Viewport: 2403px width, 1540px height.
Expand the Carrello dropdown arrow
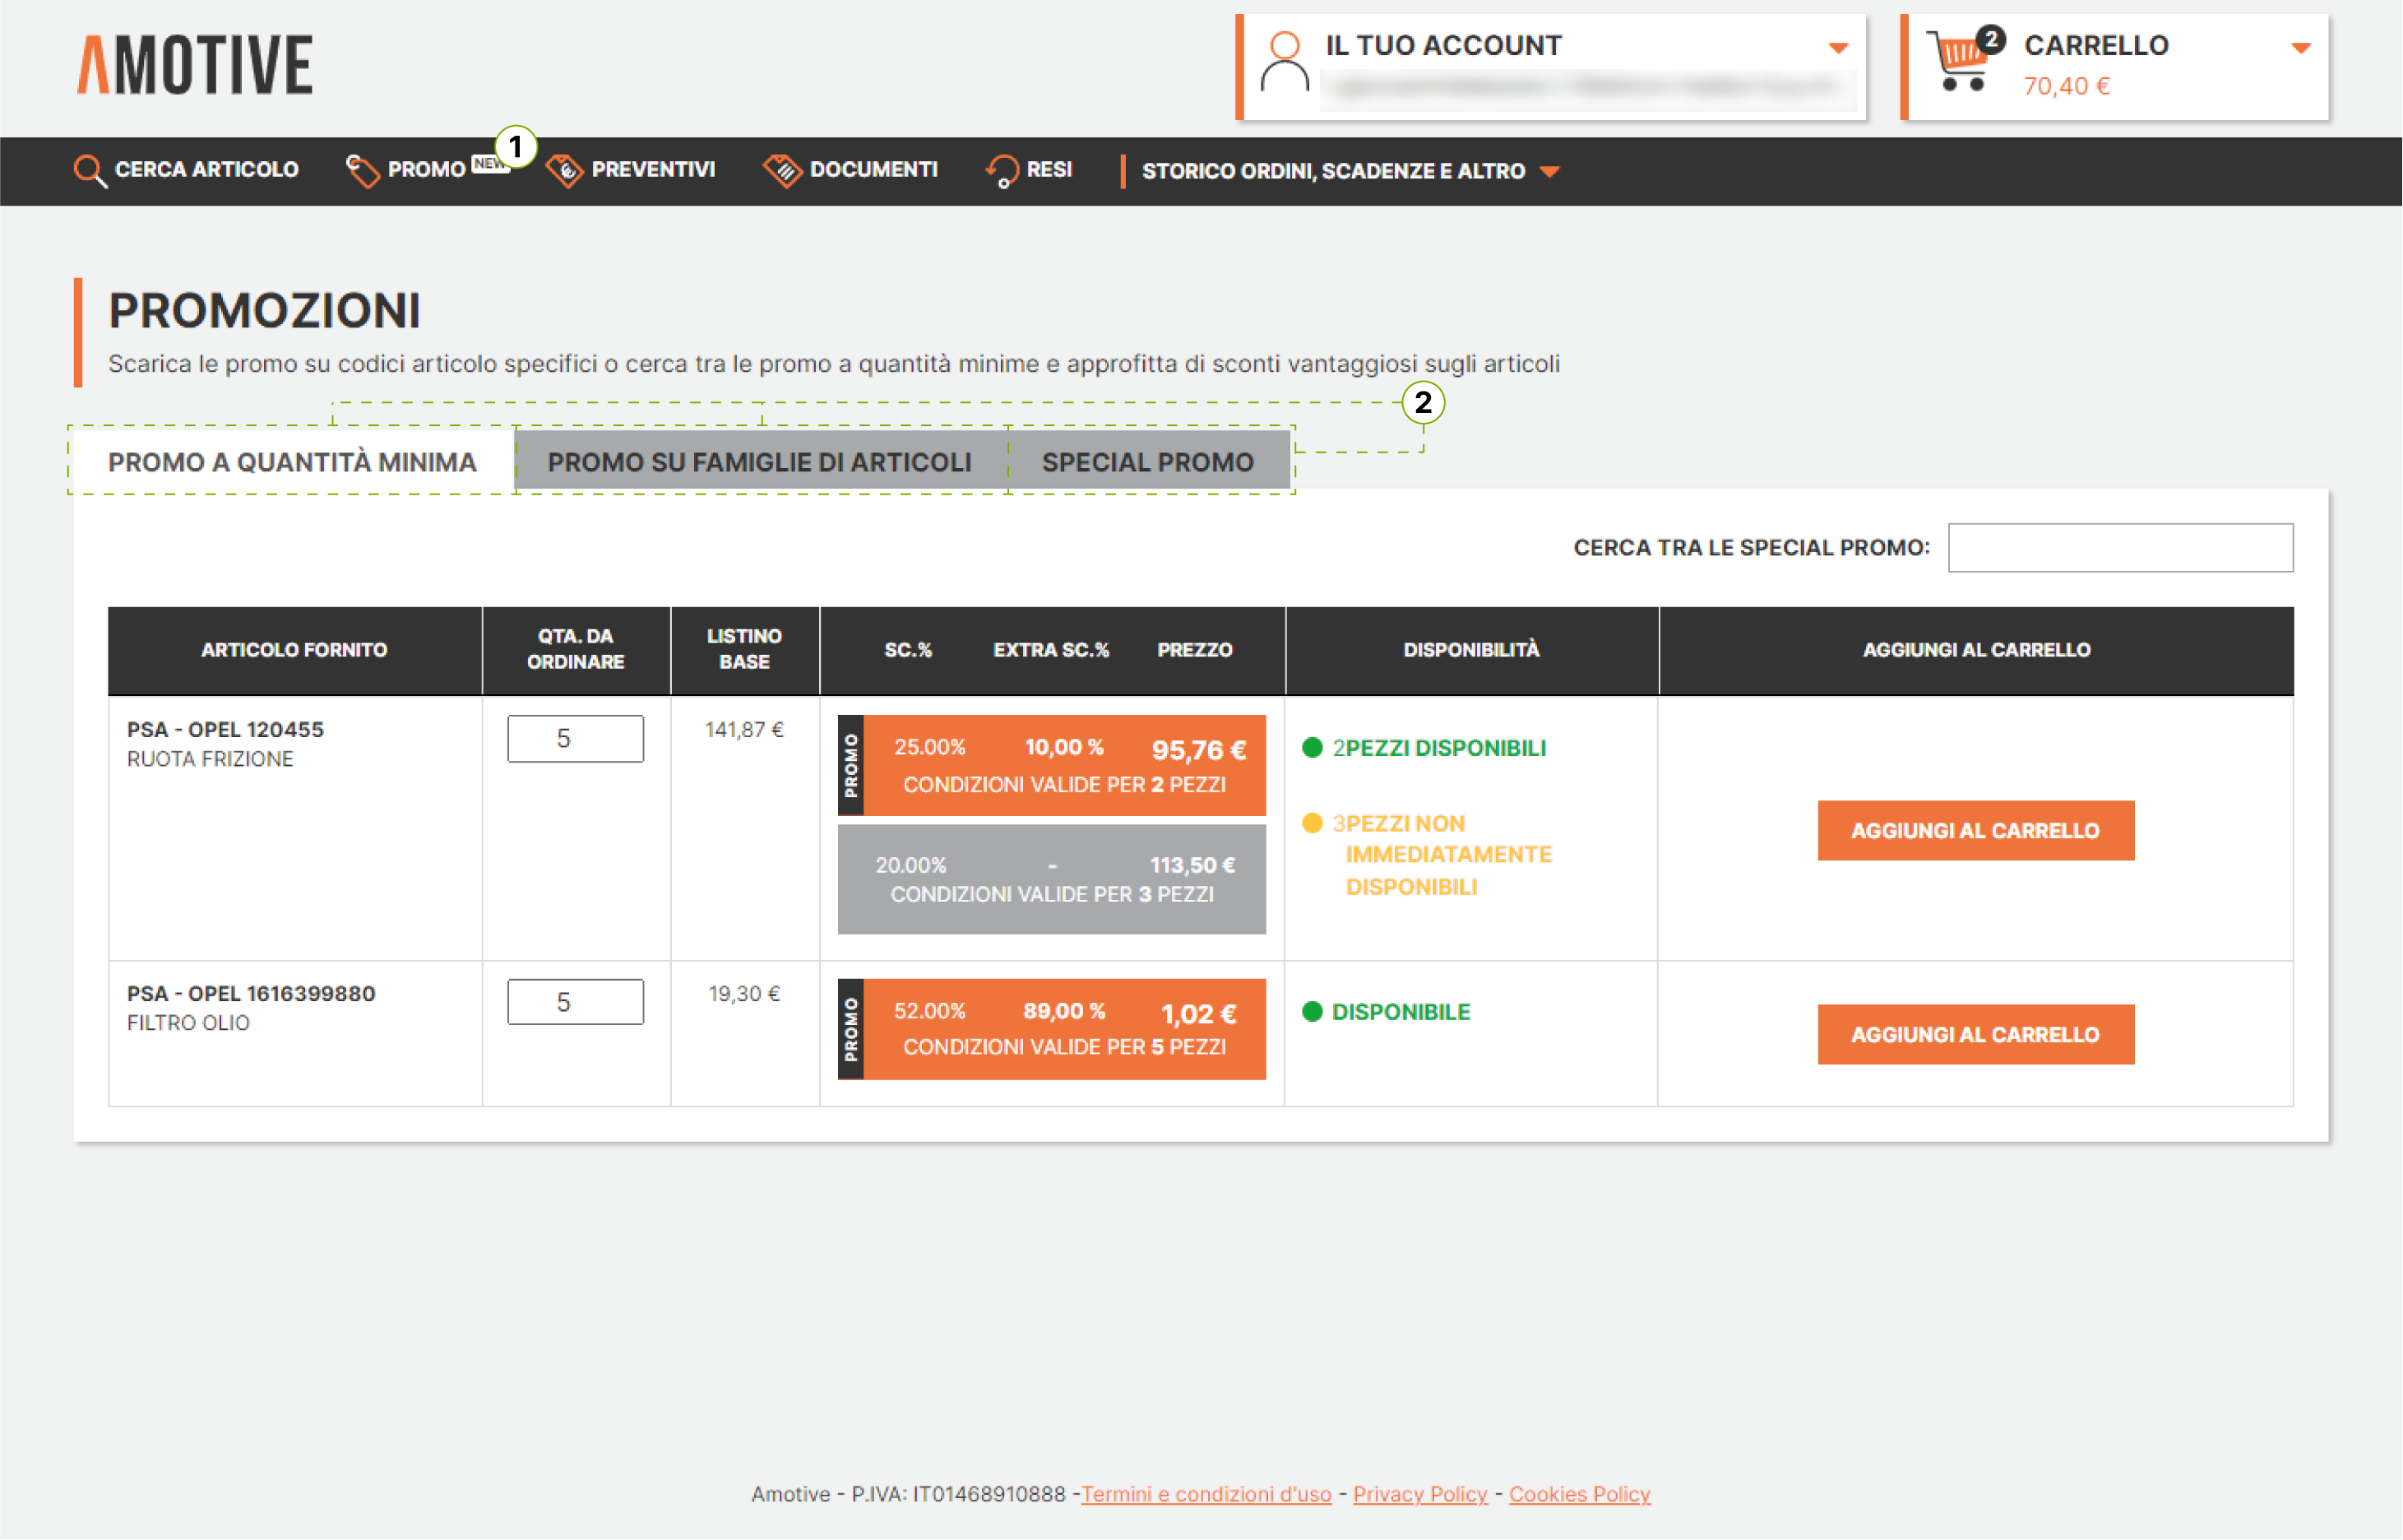(x=2300, y=48)
